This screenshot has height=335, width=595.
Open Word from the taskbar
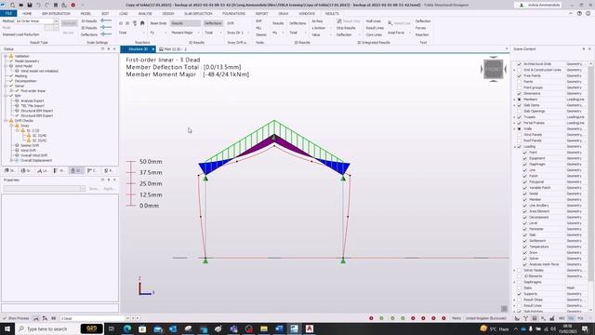[x=279, y=328]
